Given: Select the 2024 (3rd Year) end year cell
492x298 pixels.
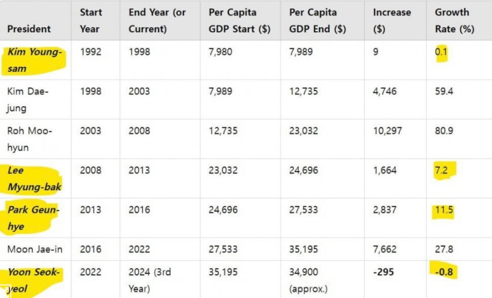Looking at the screenshot, I should [x=150, y=280].
